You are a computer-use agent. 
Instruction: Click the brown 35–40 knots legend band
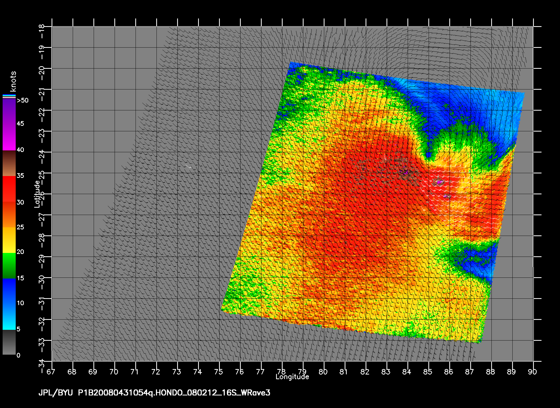point(9,163)
